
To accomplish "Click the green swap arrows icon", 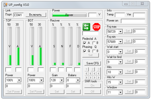I will (86, 27).
